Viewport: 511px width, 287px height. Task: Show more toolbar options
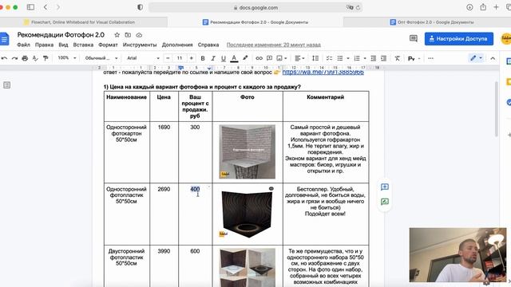[431, 58]
